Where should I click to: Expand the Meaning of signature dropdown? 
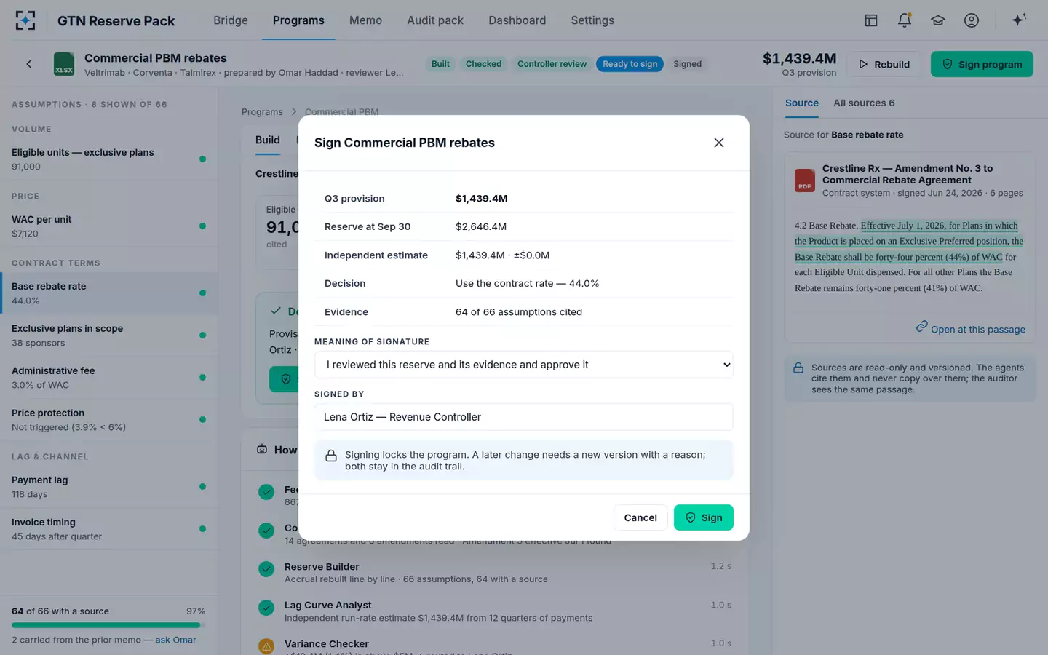tap(523, 365)
